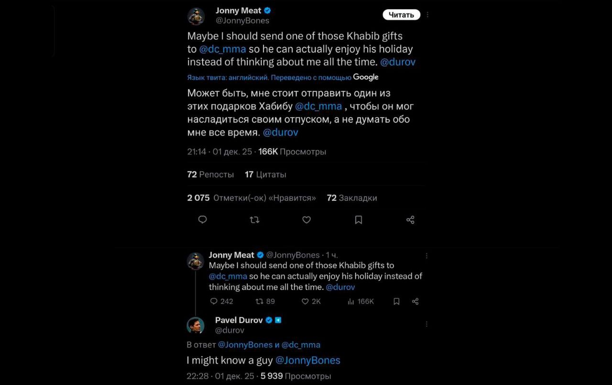Open the @durov mention in the English tweet
Image resolution: width=612 pixels, height=385 pixels.
(398, 62)
